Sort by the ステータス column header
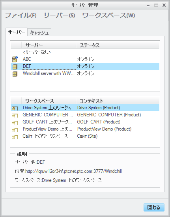170x217 pixels. click(x=118, y=45)
